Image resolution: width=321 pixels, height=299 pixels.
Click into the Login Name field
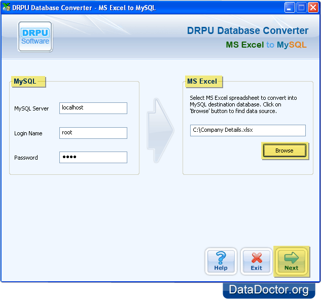[93, 133]
